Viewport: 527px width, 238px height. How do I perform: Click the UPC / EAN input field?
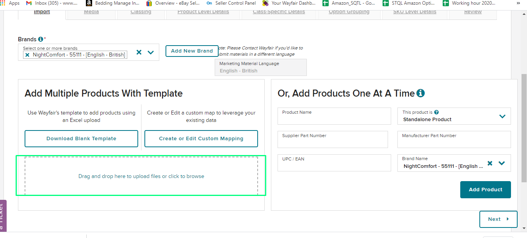tap(334, 163)
